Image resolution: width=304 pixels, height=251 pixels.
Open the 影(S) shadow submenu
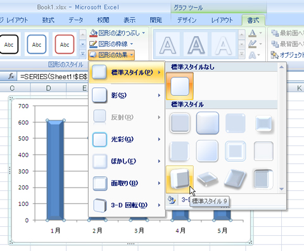127,95
